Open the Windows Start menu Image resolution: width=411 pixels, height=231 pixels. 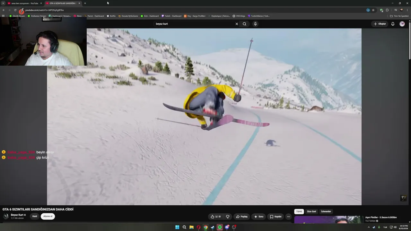coord(177,227)
